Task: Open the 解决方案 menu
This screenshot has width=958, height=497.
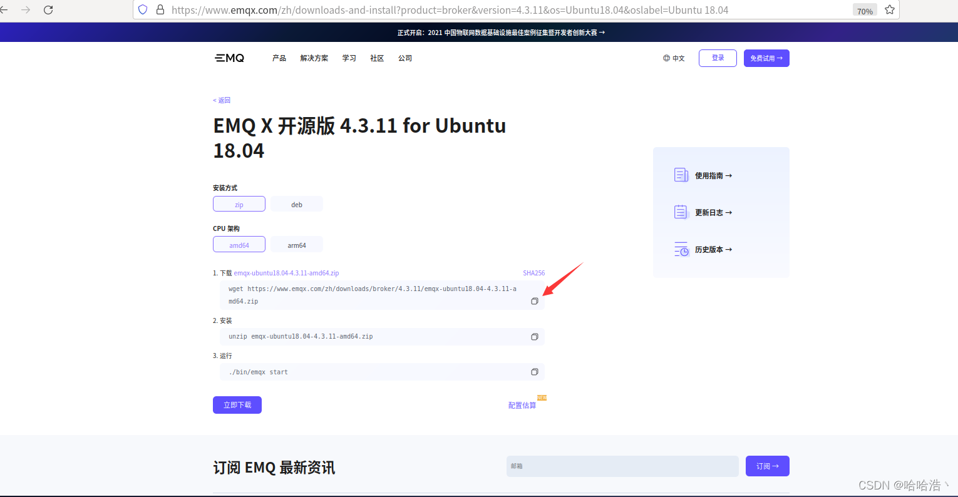Action: pos(314,58)
